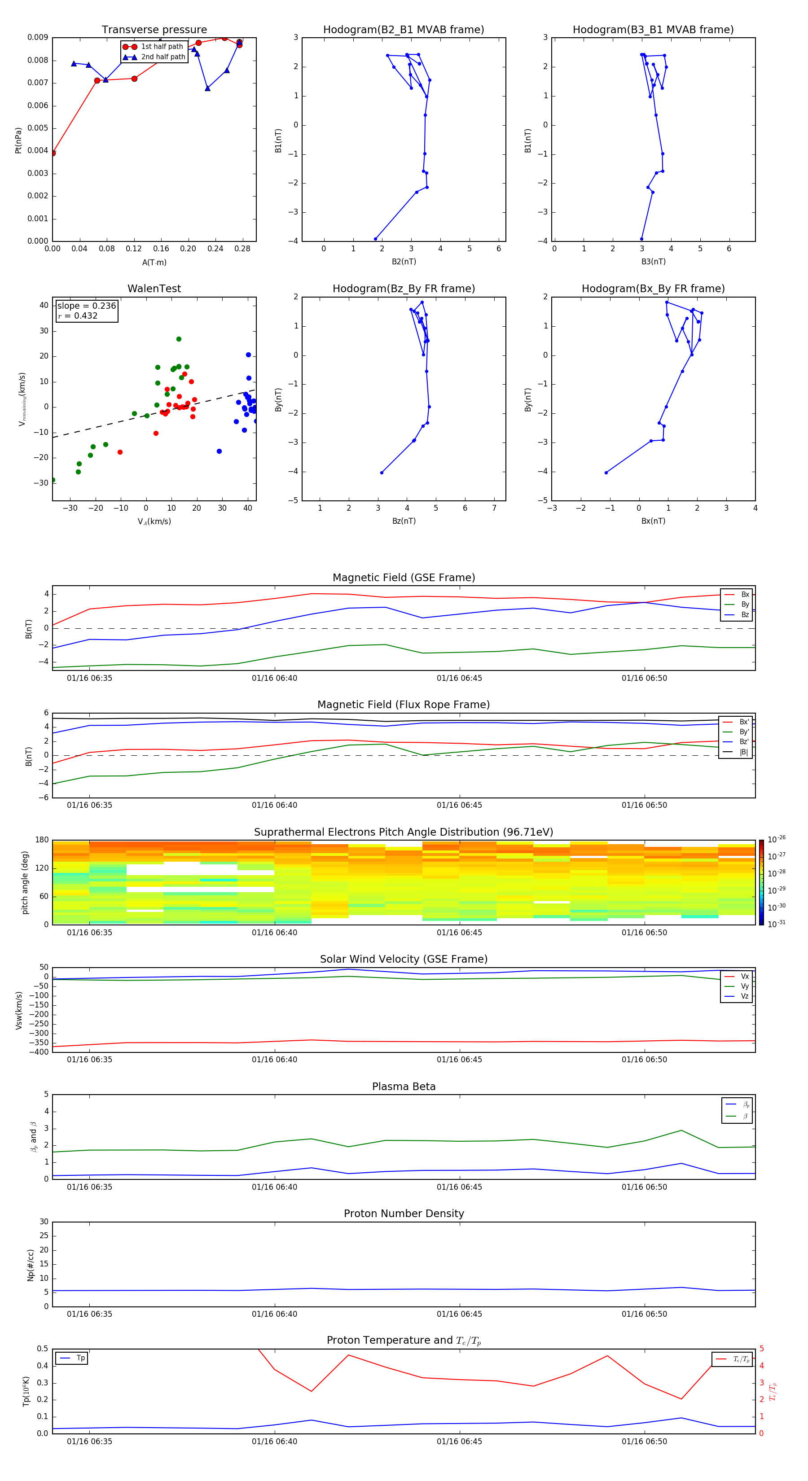Viewport: 808px width, 1481px height.
Task: Click the Suprathermal Electrons Pitch Angle Distribution title
Action: click(404, 833)
